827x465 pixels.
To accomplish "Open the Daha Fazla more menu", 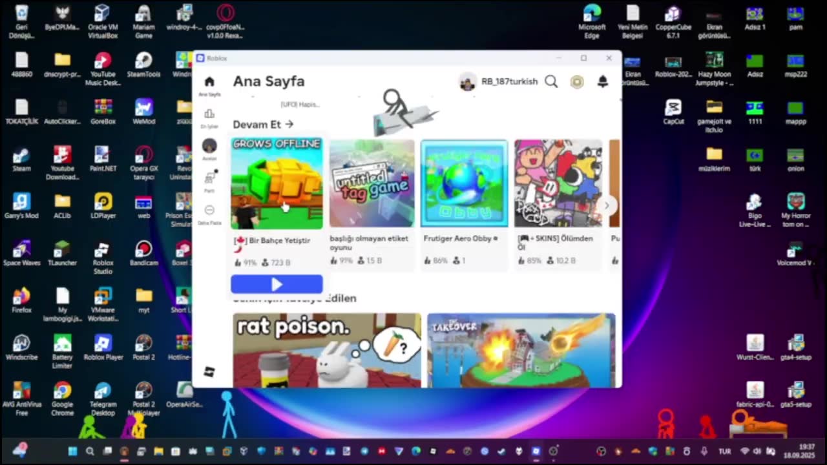I will tap(209, 211).
